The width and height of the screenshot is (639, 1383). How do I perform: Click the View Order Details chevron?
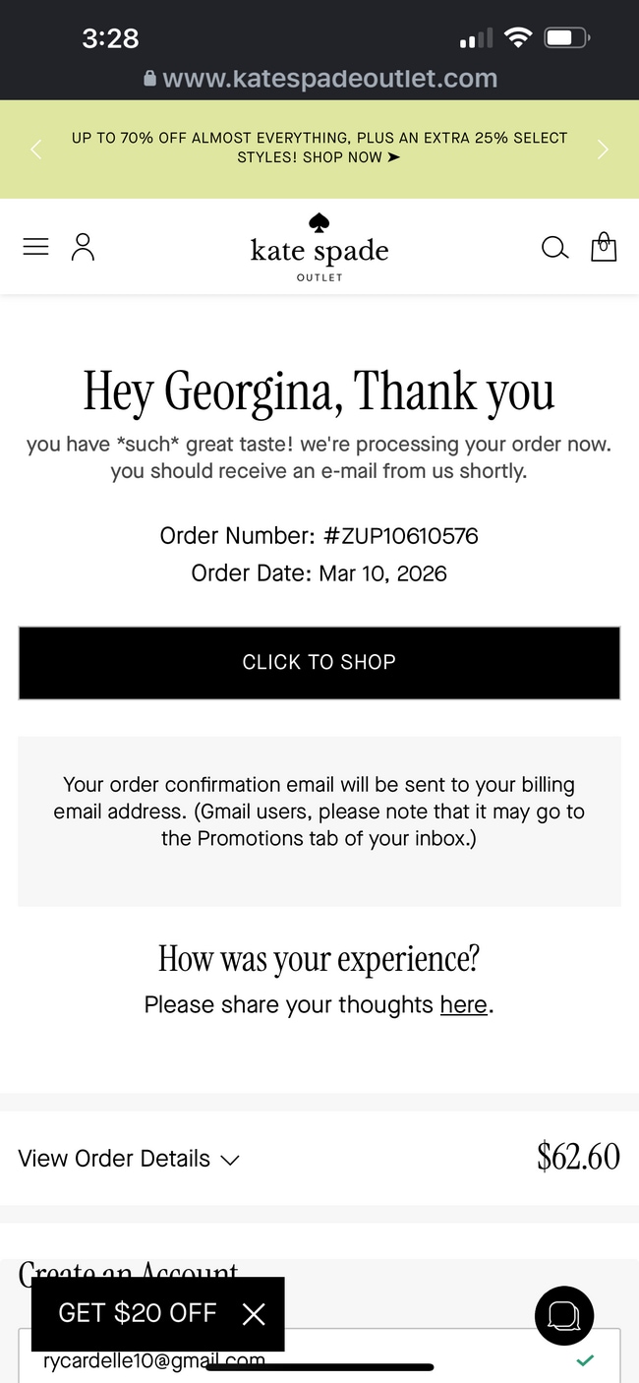pos(230,1160)
